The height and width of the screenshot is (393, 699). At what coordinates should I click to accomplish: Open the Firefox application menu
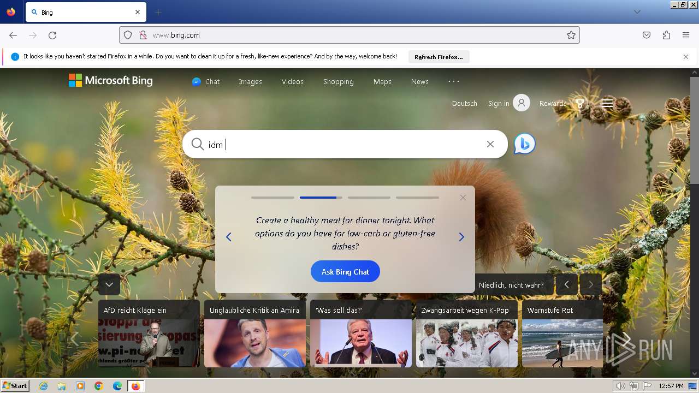pos(686,35)
